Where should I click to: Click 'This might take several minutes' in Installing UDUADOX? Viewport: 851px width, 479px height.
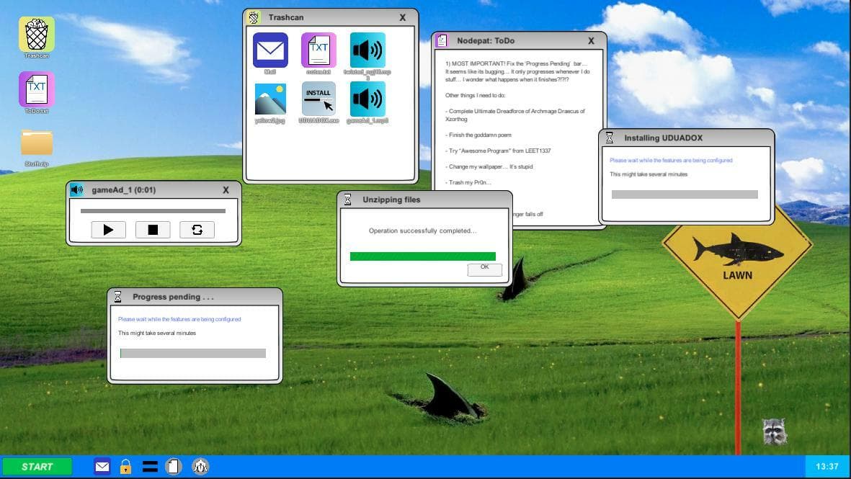point(649,175)
